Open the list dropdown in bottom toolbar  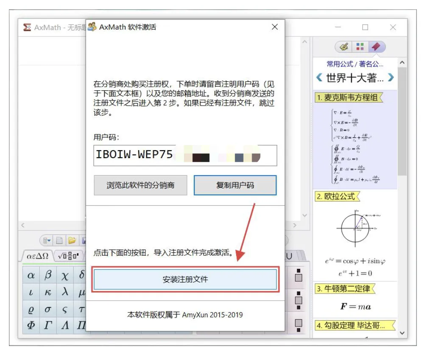47,240
